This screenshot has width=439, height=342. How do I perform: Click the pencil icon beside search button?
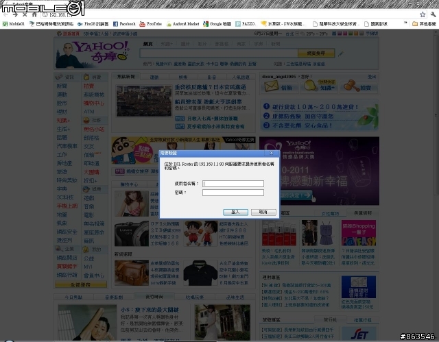coord(341,53)
